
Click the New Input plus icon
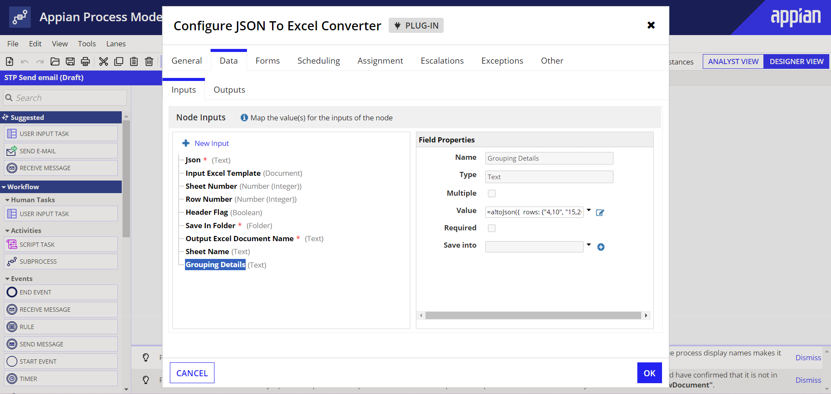pos(186,143)
